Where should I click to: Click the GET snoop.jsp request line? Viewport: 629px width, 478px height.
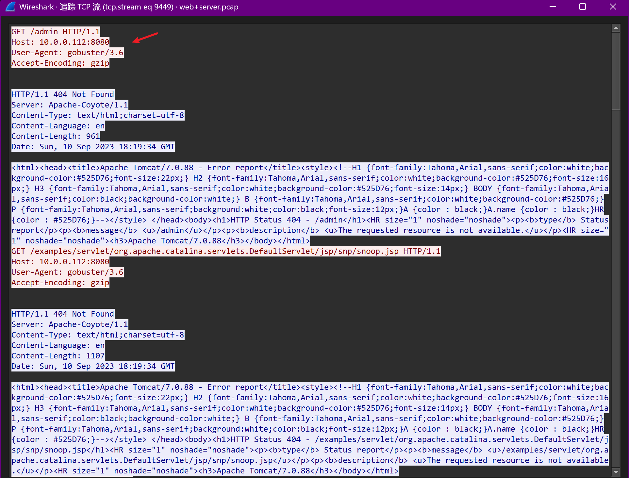(225, 251)
